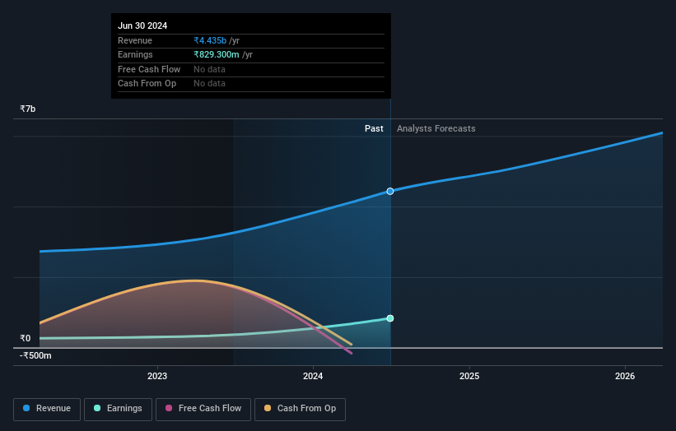The image size is (676, 431).
Task: Toggle the Cash From Op legend series
Action: point(300,409)
